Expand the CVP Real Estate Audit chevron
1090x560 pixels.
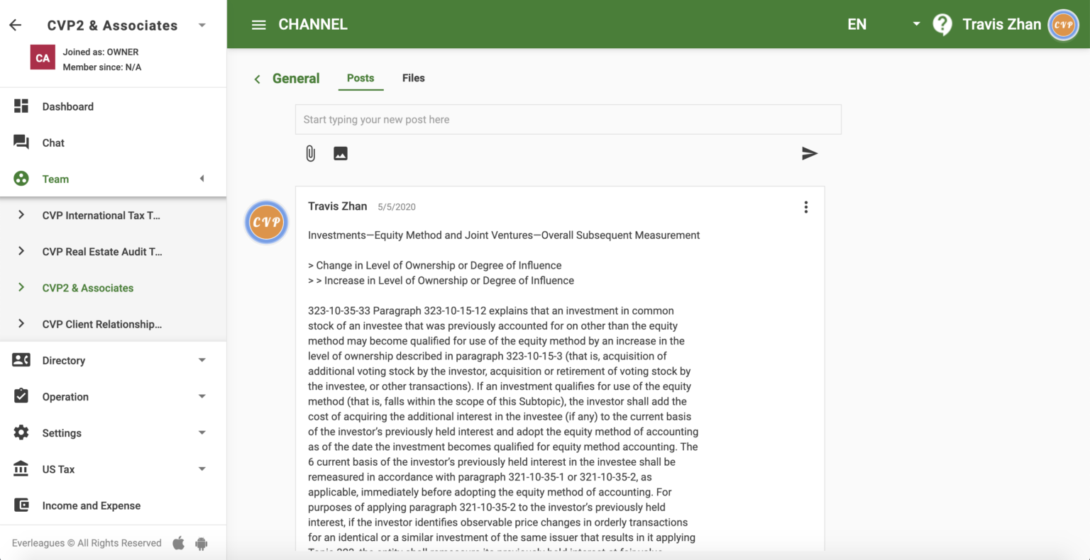click(21, 251)
